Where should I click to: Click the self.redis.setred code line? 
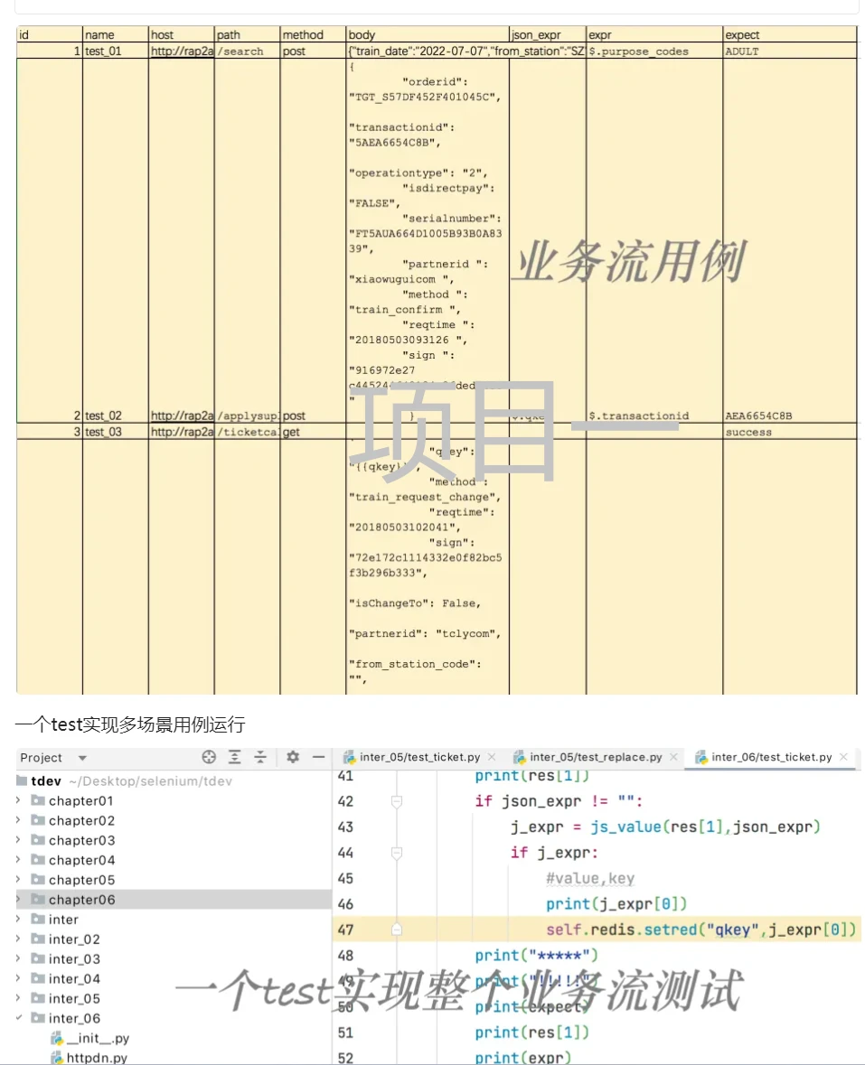[700, 930]
